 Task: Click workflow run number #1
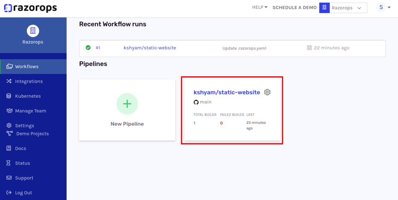(x=98, y=48)
